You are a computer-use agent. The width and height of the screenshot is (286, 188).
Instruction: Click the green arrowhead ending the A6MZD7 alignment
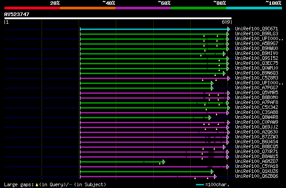[x=164, y=162]
